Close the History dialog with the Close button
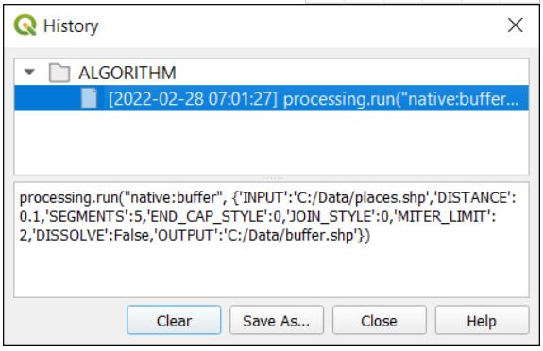543x351 pixels. pos(380,320)
